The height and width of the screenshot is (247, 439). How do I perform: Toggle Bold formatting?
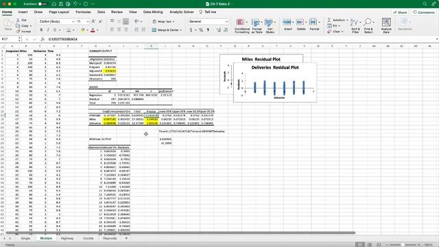[x=41, y=30]
